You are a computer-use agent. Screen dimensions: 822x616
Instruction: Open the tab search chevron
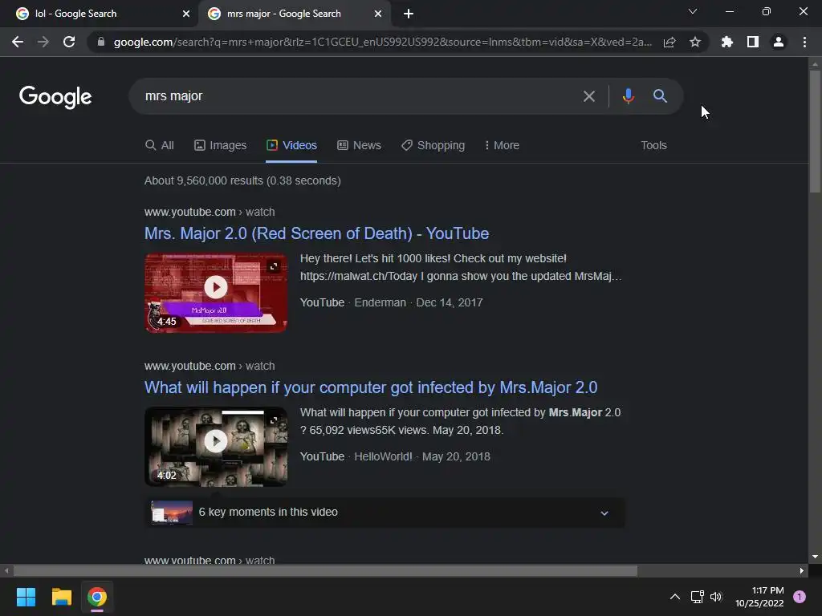(693, 11)
